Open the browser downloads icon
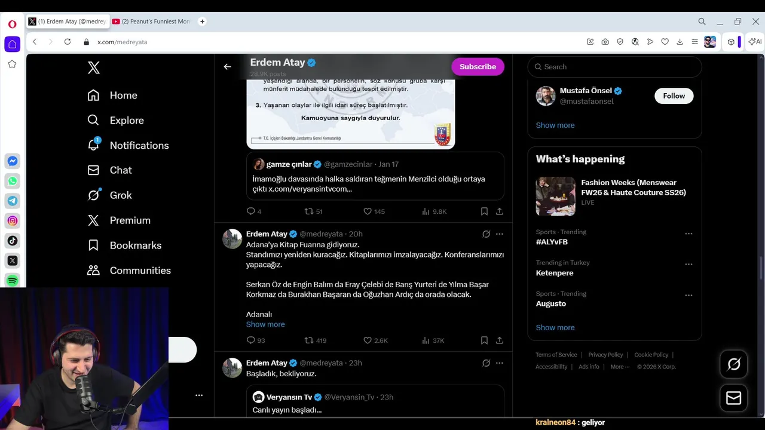This screenshot has height=430, width=765. pos(680,42)
